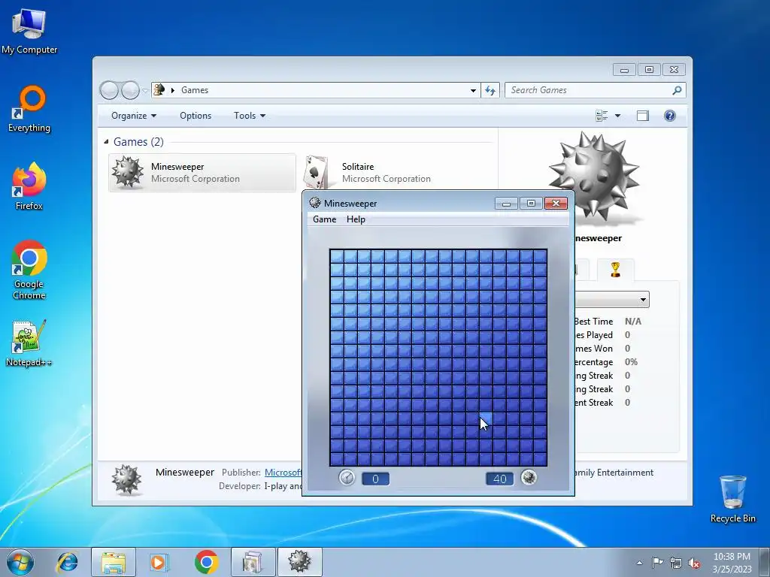Click the Minesweeper timer clock icon
Screen dimensions: 770x577
[x=347, y=477]
